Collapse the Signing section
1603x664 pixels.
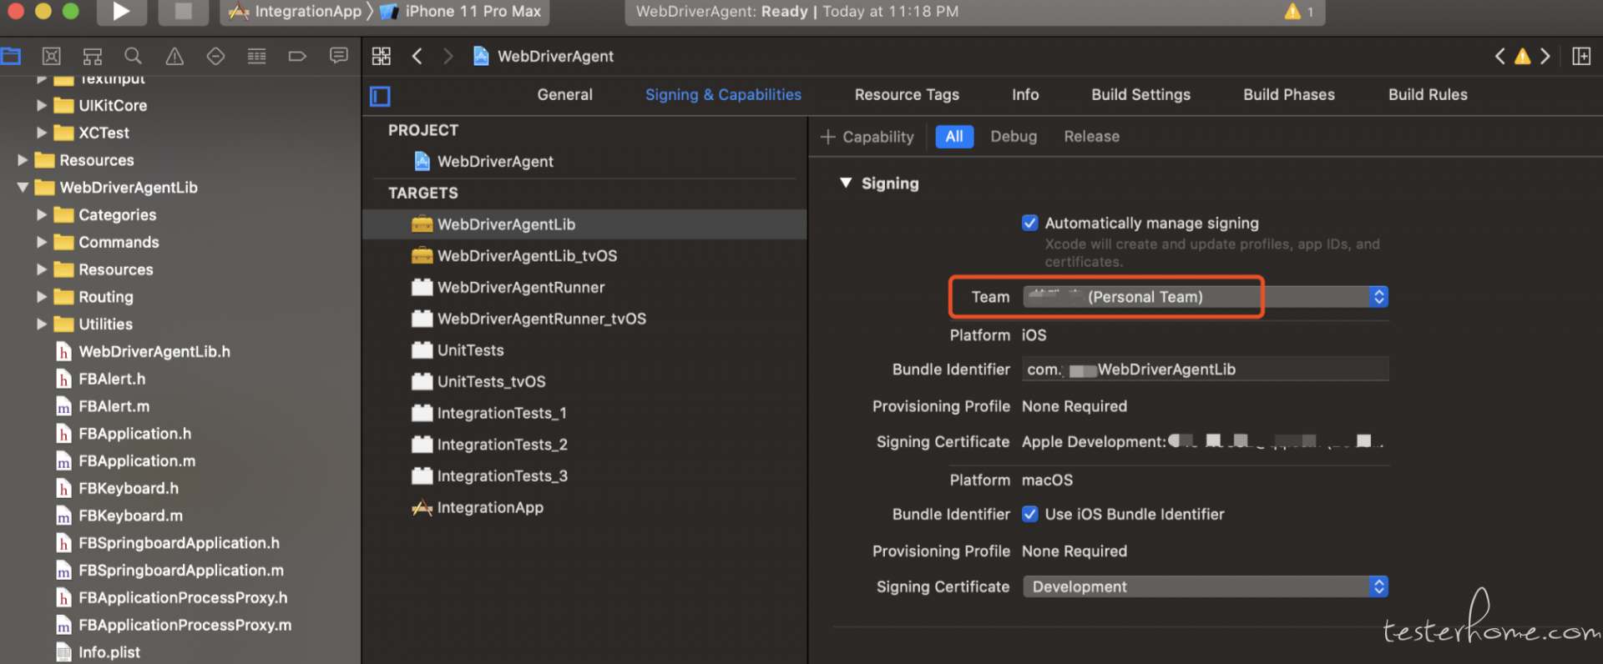(x=846, y=183)
